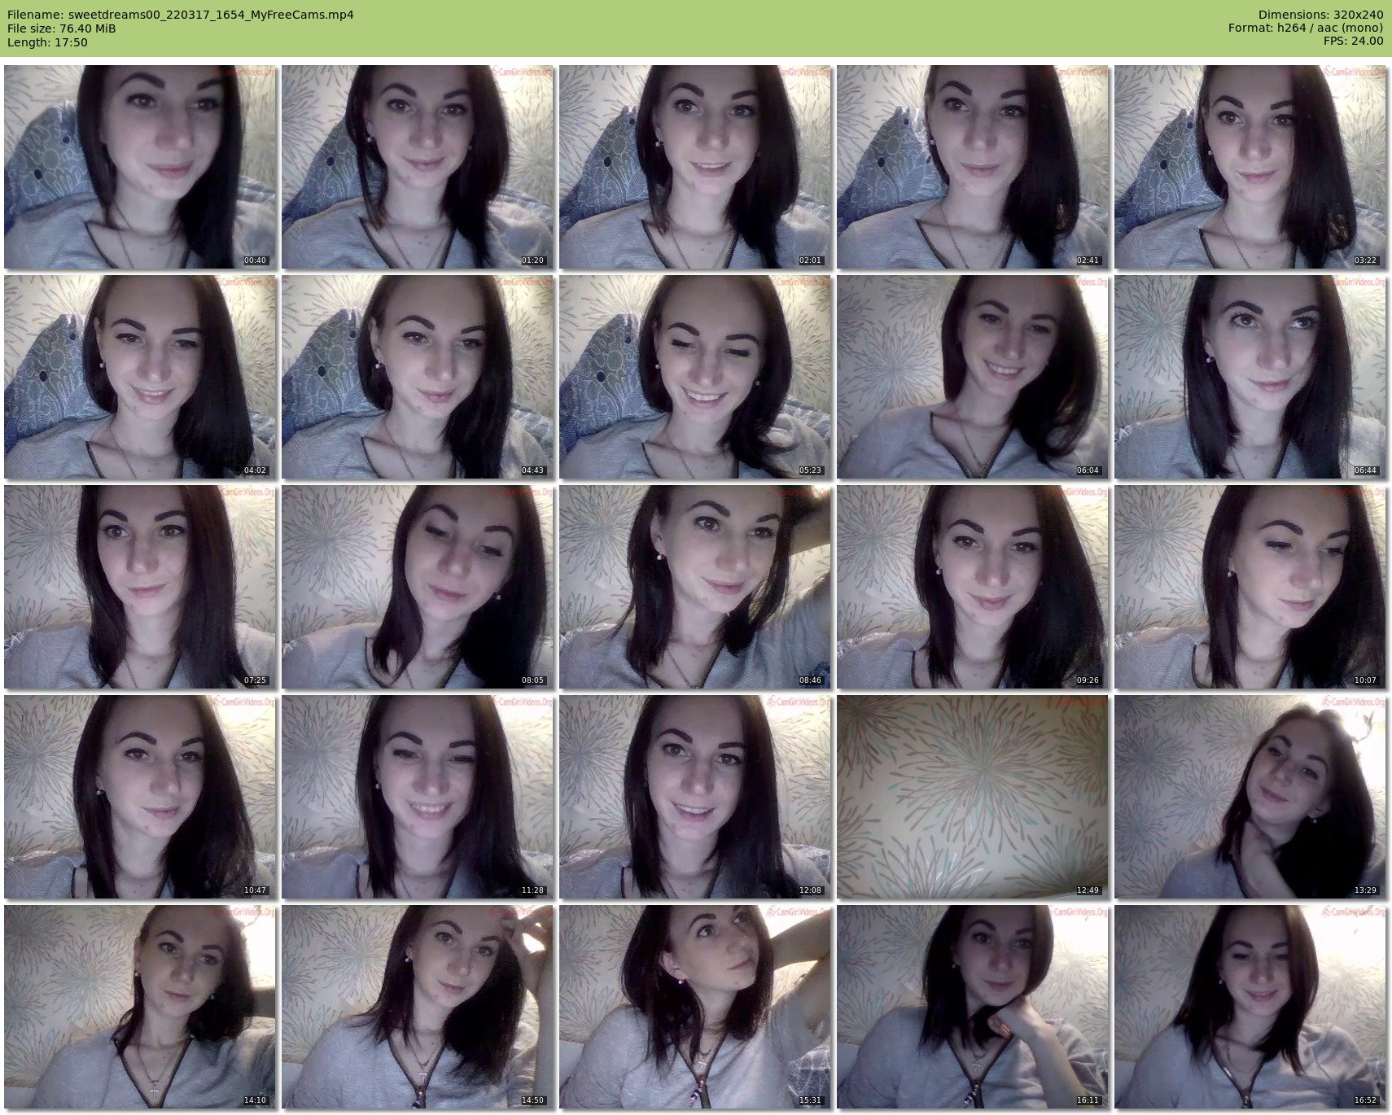Select the 15:31 thumbnail
The image size is (1392, 1115).
click(695, 1007)
